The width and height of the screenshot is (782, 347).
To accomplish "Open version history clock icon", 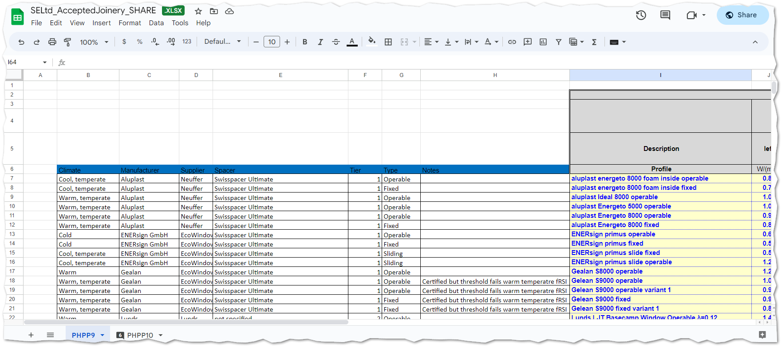I will pos(641,15).
